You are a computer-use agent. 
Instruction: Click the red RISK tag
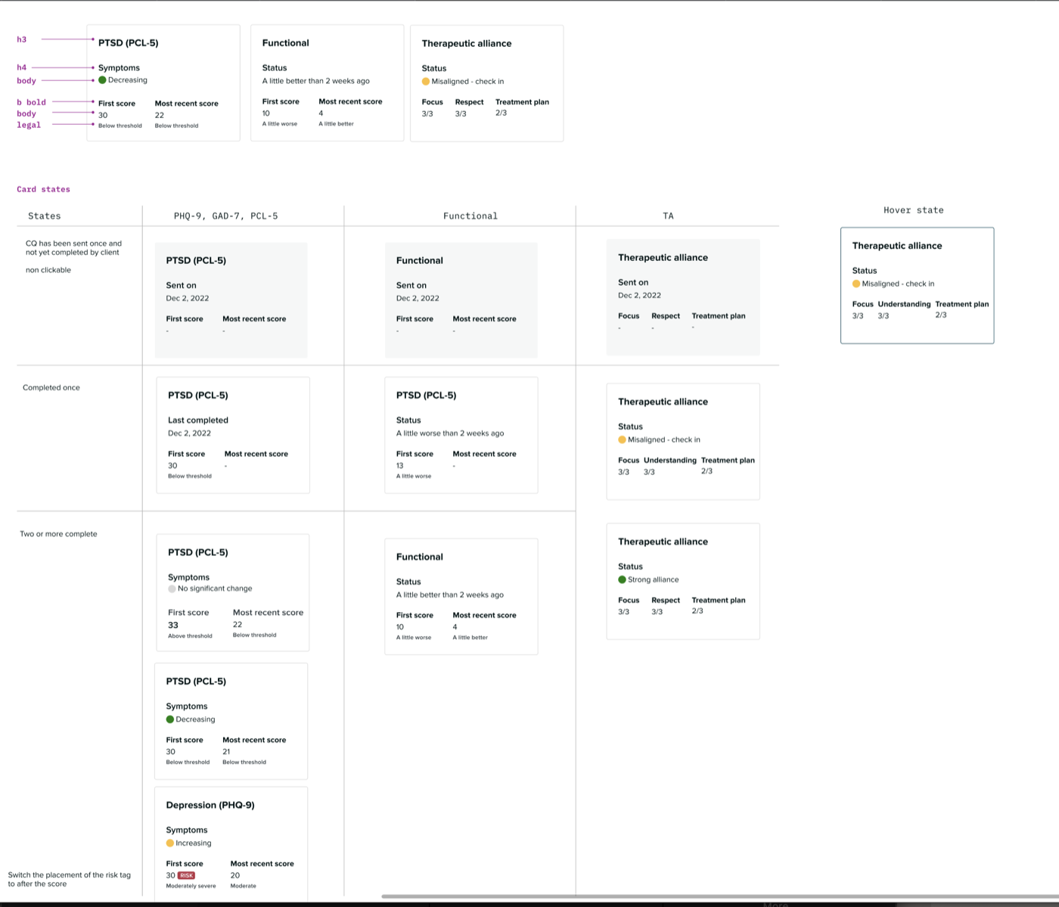[x=186, y=875]
